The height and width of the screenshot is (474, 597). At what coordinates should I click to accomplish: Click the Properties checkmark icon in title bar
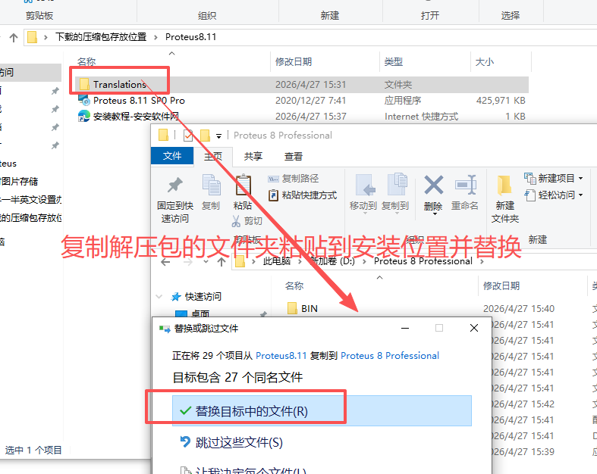pos(188,136)
